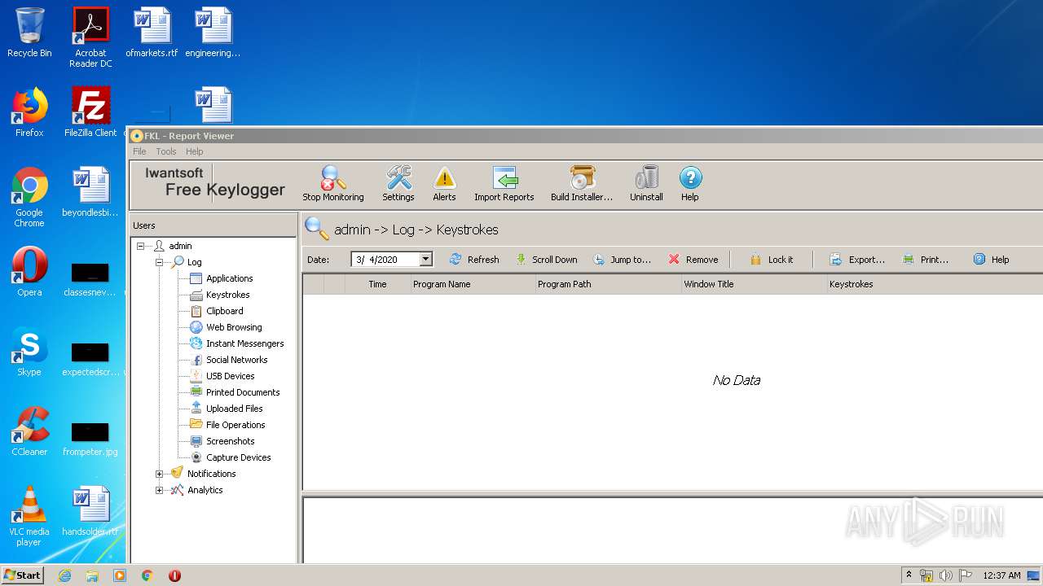Sort by the Keystrokes column header
1043x586 pixels.
tap(934, 284)
